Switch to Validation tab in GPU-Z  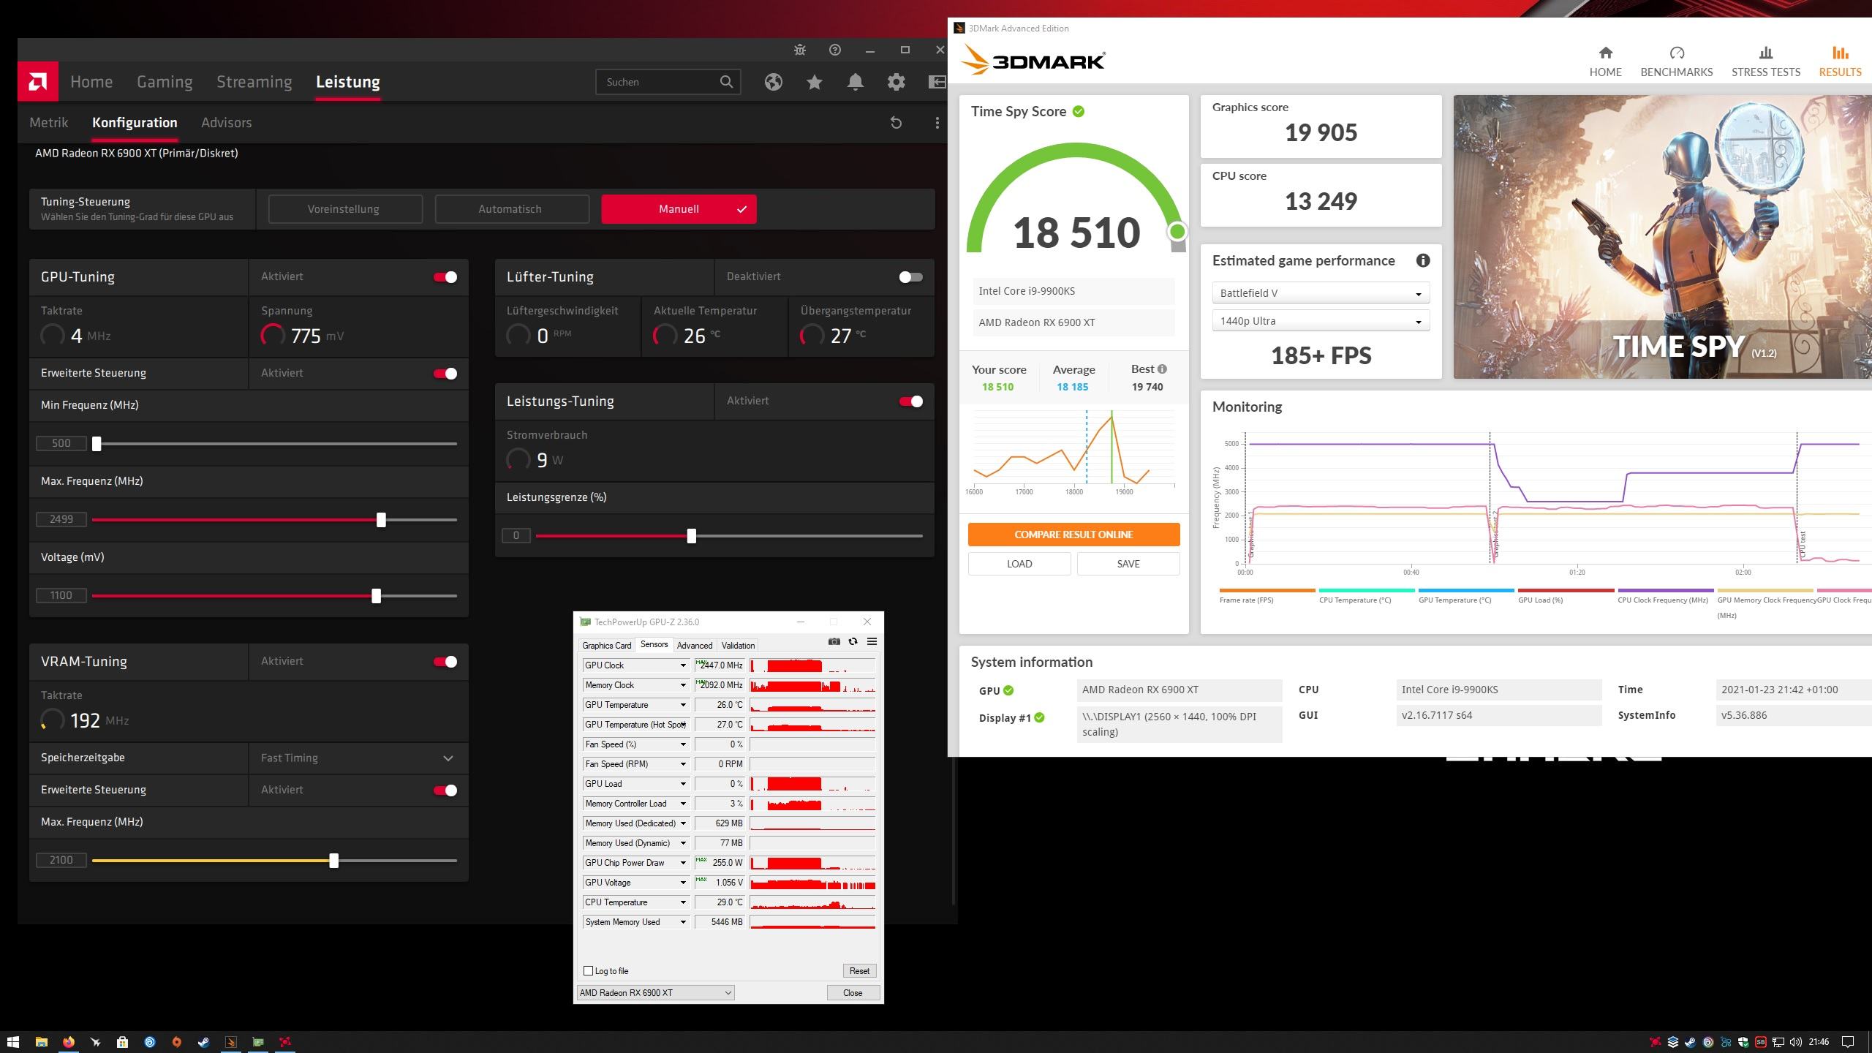[738, 646]
